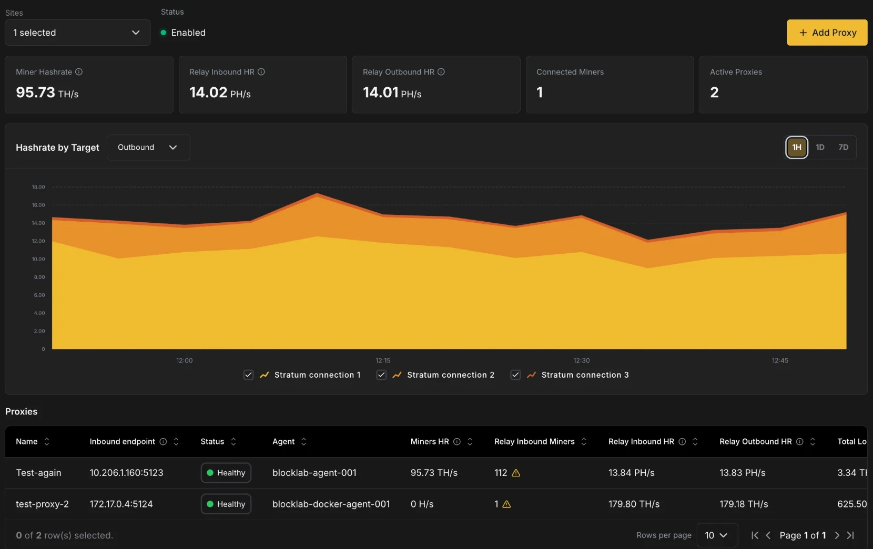Viewport: 873px width, 549px height.
Task: Sort by Relay Outbound HR column arrows
Action: (x=813, y=441)
